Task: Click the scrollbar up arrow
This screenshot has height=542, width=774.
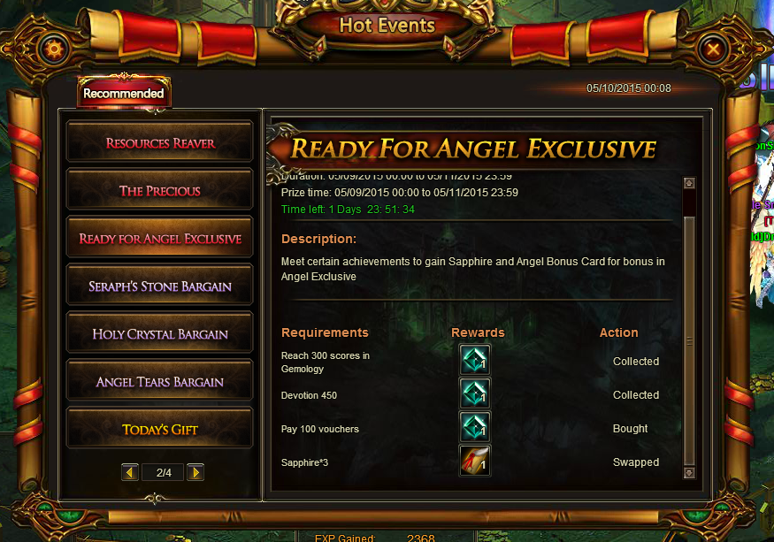Action: [689, 183]
